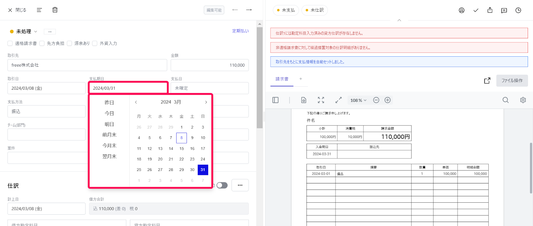Screen dimensions: 533x226
Task: Click the trash delete icon
Action: coord(55,10)
